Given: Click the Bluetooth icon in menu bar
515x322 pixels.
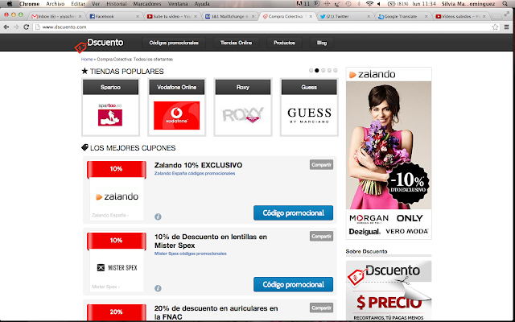Looking at the screenshot, I should coord(359,4).
